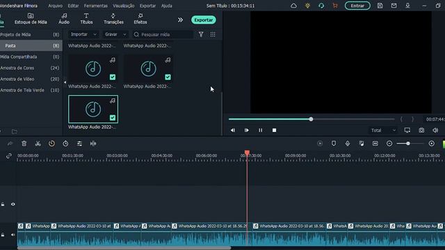Split clip with scissors icon
The image size is (445, 250).
coord(38,144)
